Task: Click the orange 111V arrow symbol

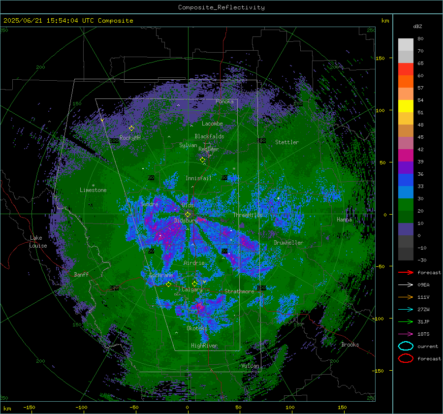Action: [x=406, y=297]
